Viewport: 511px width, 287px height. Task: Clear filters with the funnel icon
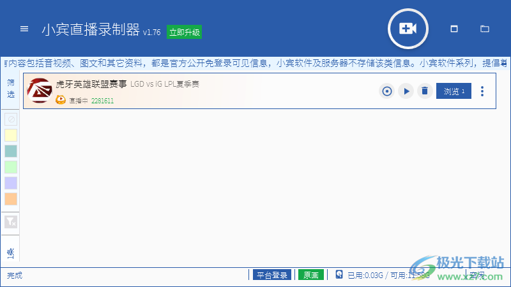point(11,222)
